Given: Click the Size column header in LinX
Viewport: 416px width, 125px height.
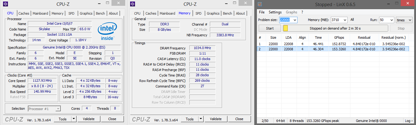Looking at the screenshot, I should point(273,37).
